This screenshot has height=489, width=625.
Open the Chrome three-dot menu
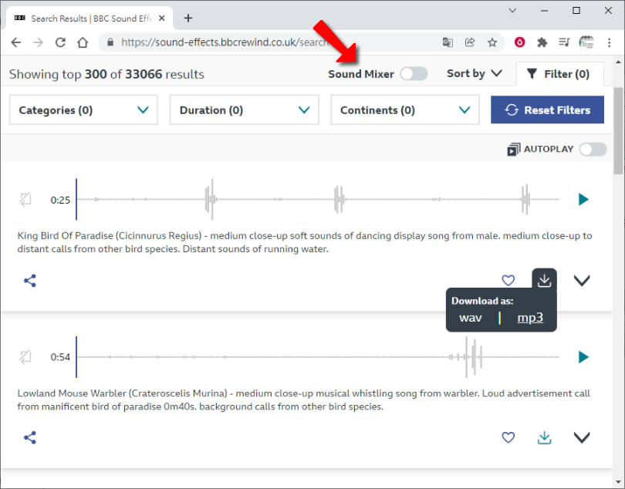pos(609,42)
